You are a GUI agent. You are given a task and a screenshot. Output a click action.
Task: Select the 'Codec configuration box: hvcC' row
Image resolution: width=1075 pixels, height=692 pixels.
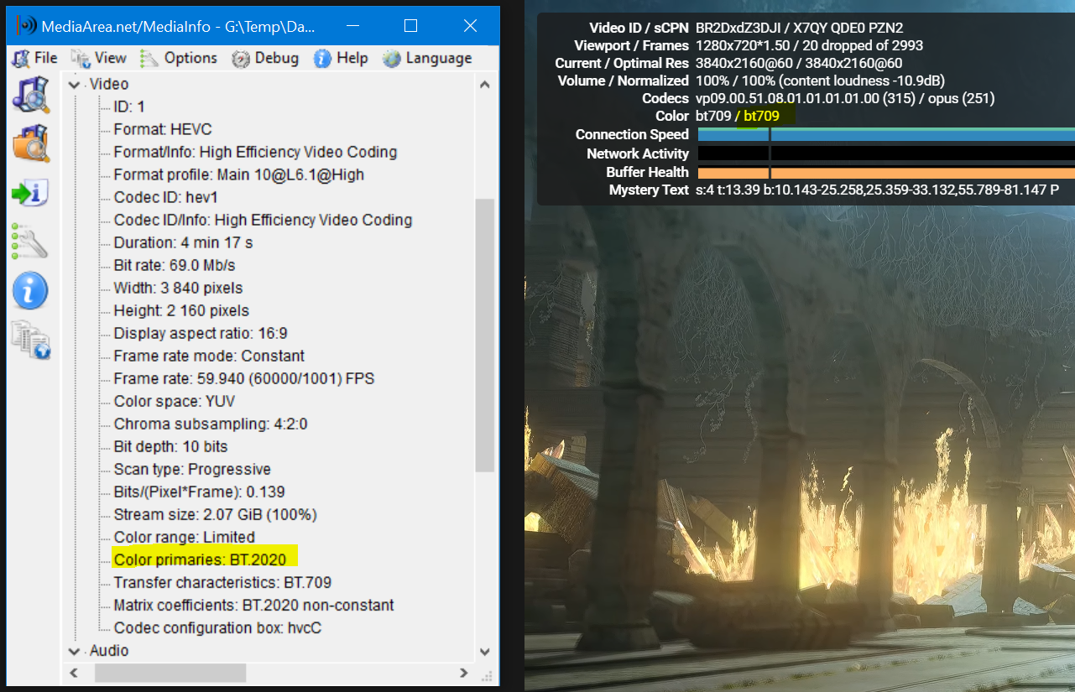(x=218, y=627)
